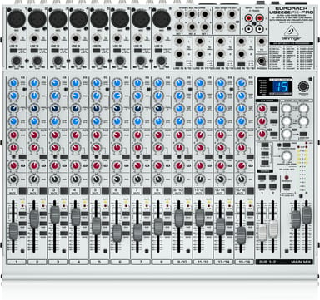Click the line-in jack on channel 3
The width and height of the screenshot is (320, 300).
[x=55, y=38]
